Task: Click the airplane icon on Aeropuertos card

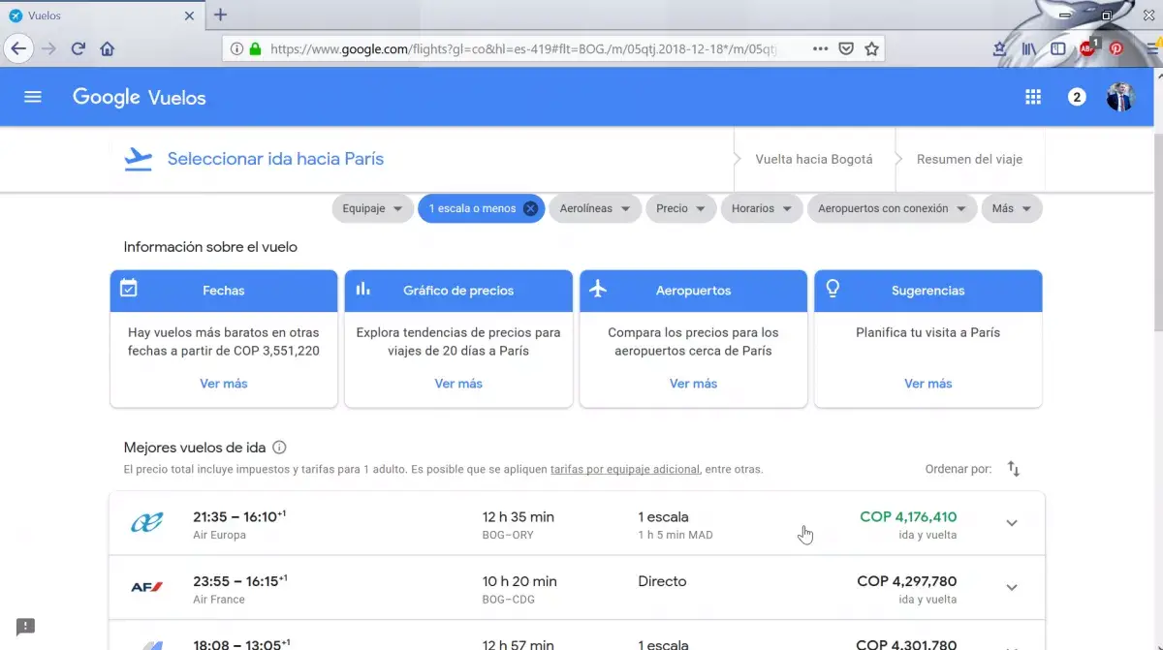Action: (x=598, y=289)
